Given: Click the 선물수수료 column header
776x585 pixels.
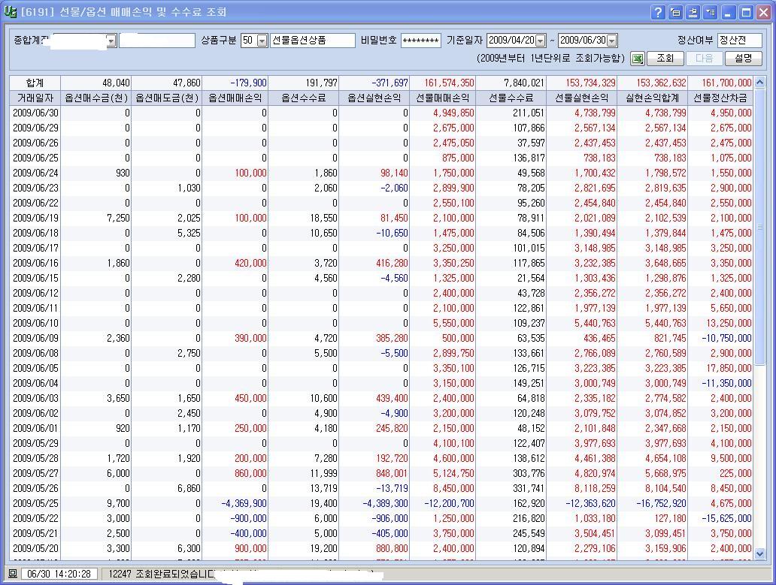Looking at the screenshot, I should coord(511,98).
